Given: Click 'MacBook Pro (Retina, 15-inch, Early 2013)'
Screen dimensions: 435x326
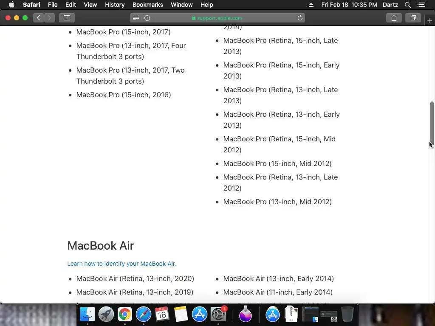Looking at the screenshot, I should 281,71.
